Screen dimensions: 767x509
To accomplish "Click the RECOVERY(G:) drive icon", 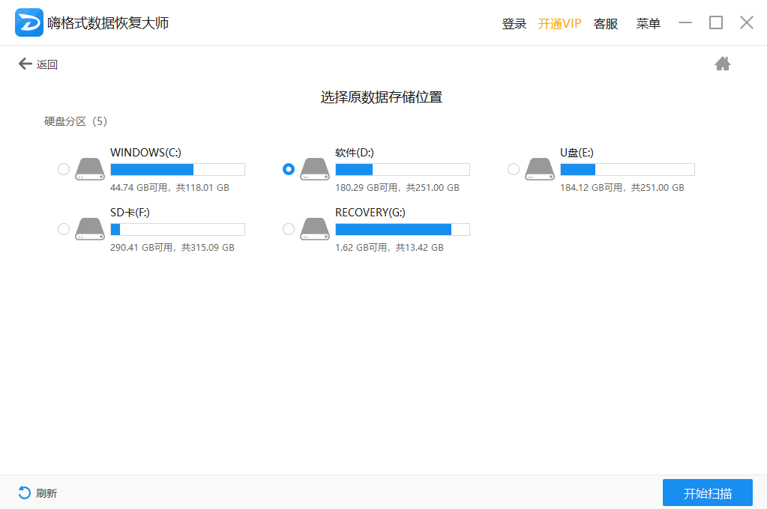I will click(315, 228).
